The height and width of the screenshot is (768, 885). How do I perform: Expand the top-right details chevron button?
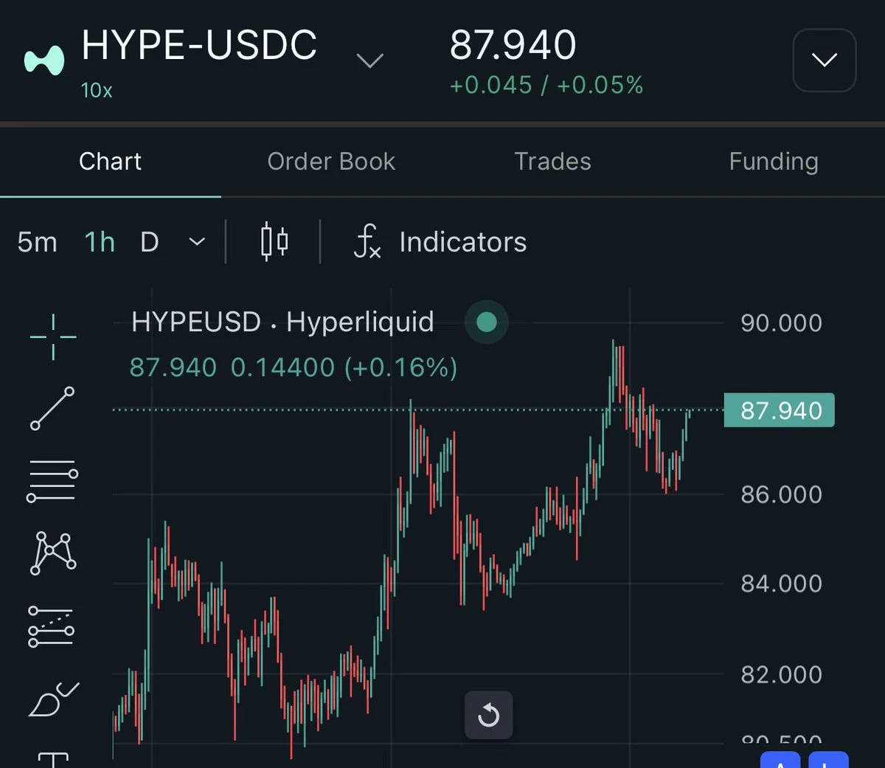click(x=825, y=60)
